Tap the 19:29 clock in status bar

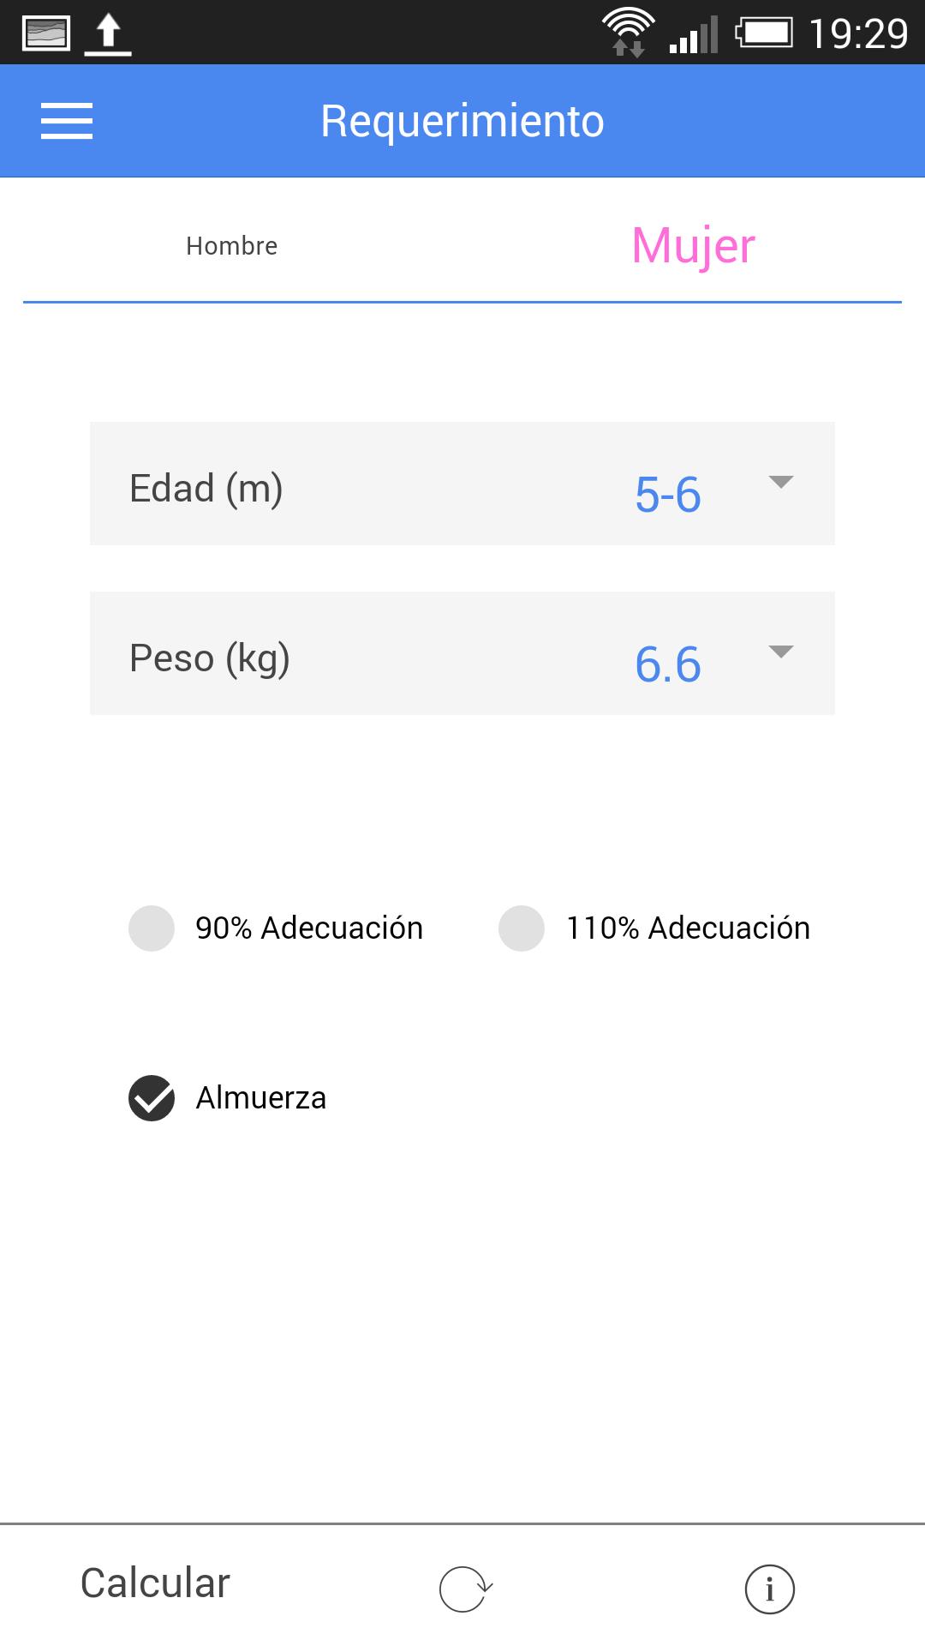tap(858, 34)
